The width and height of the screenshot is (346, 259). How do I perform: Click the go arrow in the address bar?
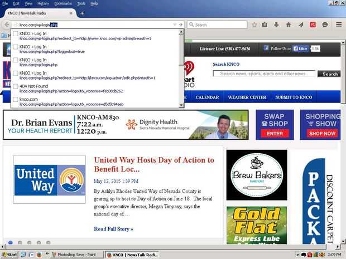(x=181, y=25)
